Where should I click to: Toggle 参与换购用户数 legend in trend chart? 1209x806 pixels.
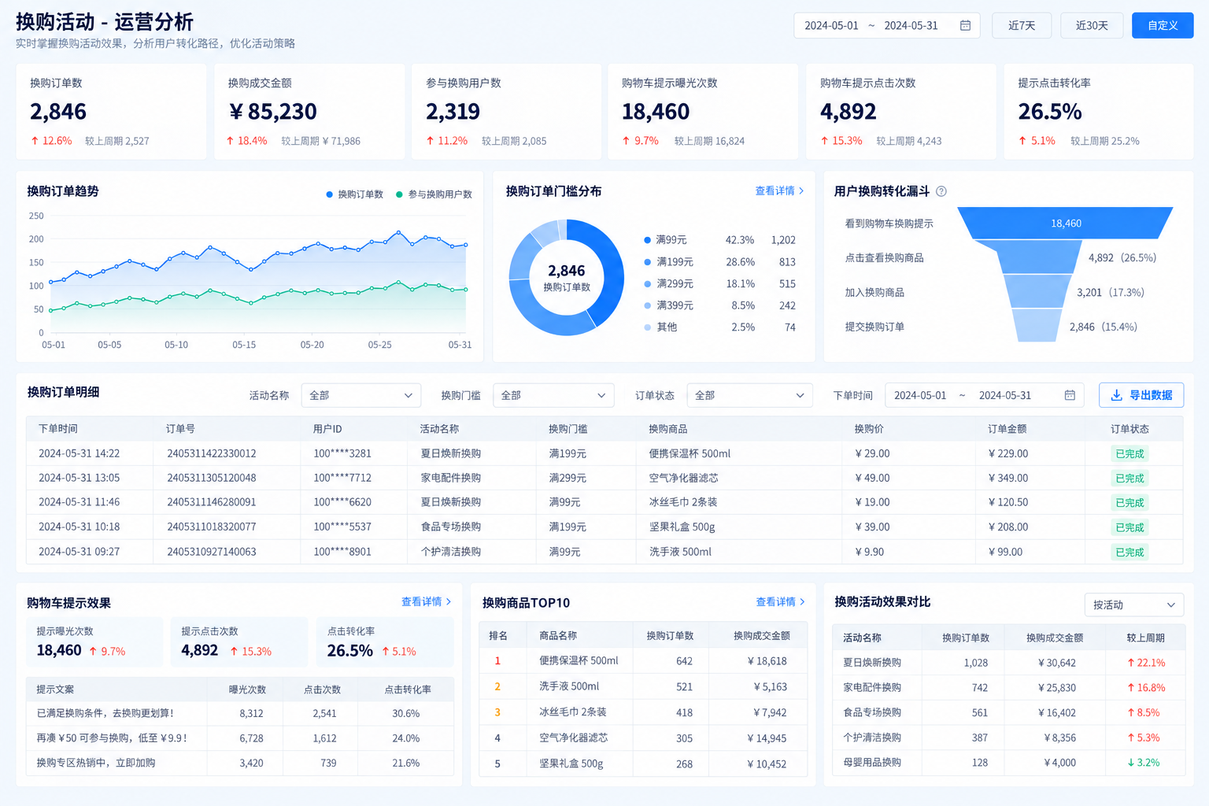tap(434, 194)
